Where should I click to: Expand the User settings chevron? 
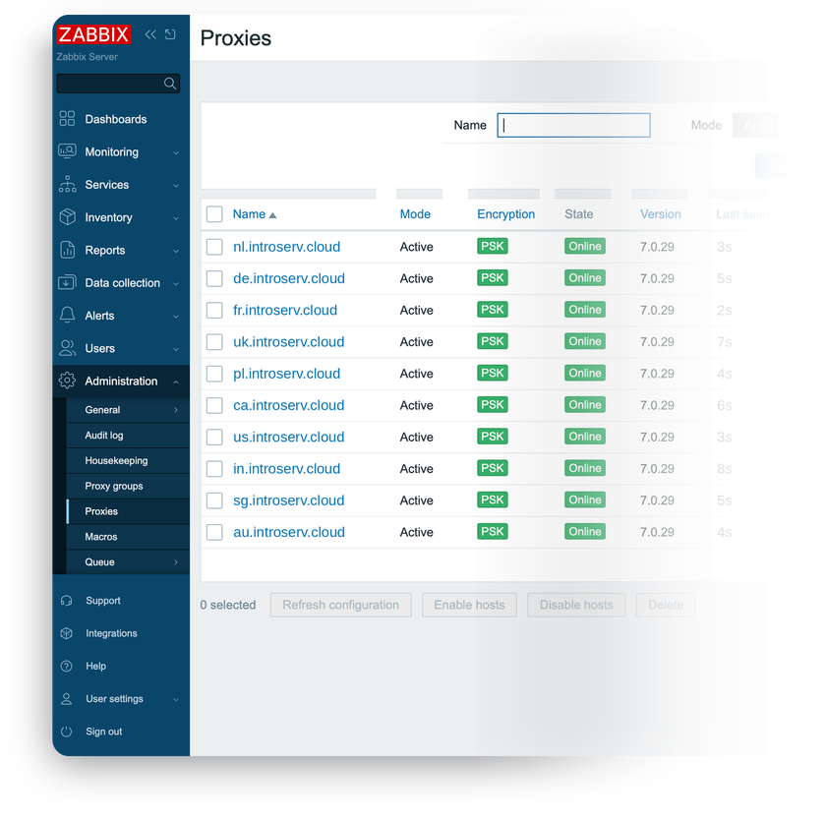[176, 699]
